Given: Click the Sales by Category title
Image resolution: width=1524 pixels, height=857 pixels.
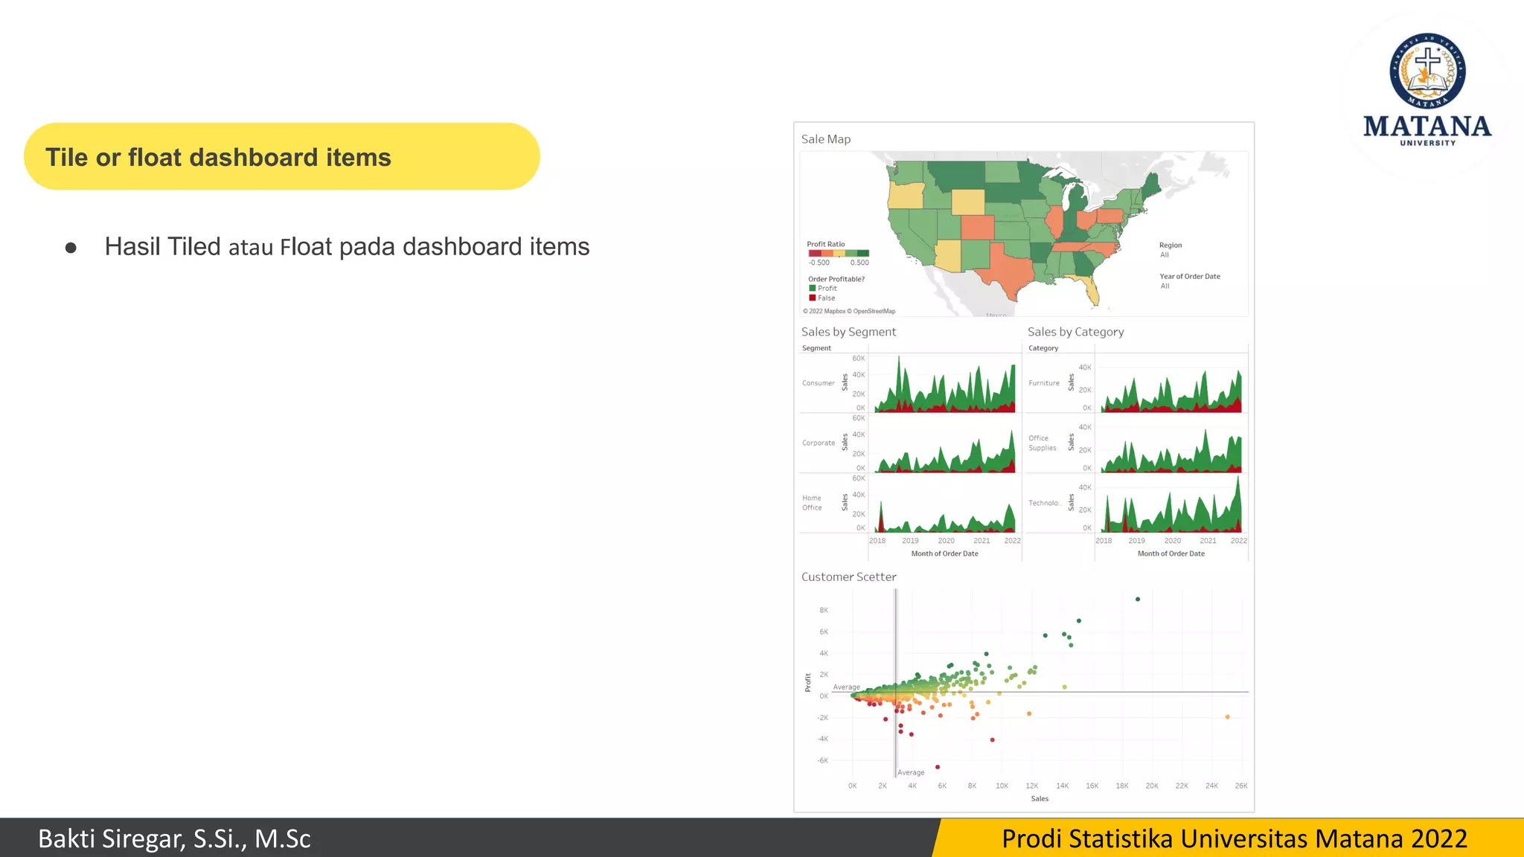Looking at the screenshot, I should click(1075, 332).
